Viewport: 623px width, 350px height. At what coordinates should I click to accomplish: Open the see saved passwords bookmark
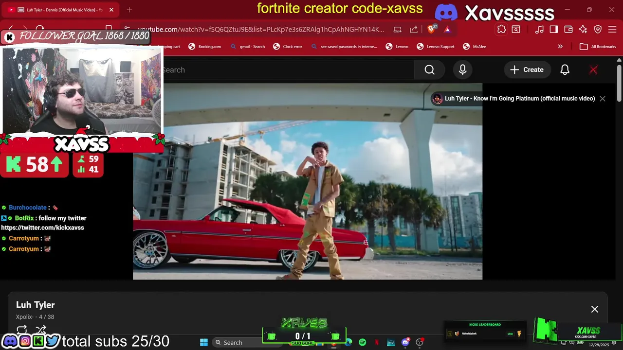(344, 47)
